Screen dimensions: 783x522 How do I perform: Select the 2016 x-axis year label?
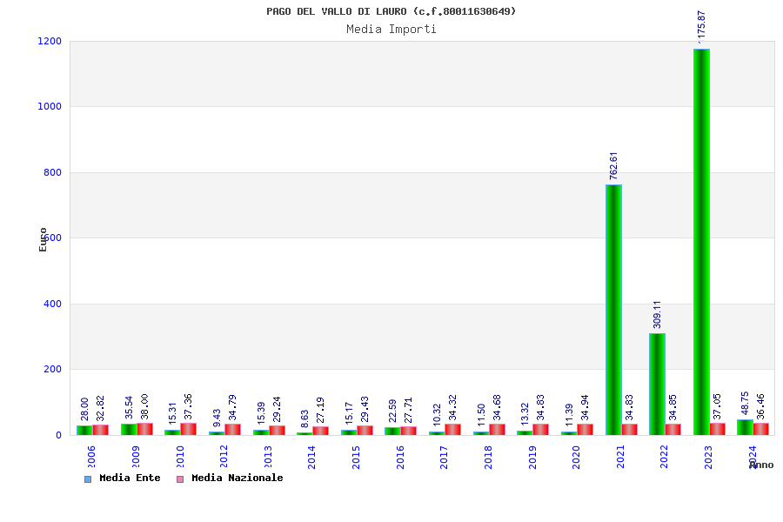400,457
